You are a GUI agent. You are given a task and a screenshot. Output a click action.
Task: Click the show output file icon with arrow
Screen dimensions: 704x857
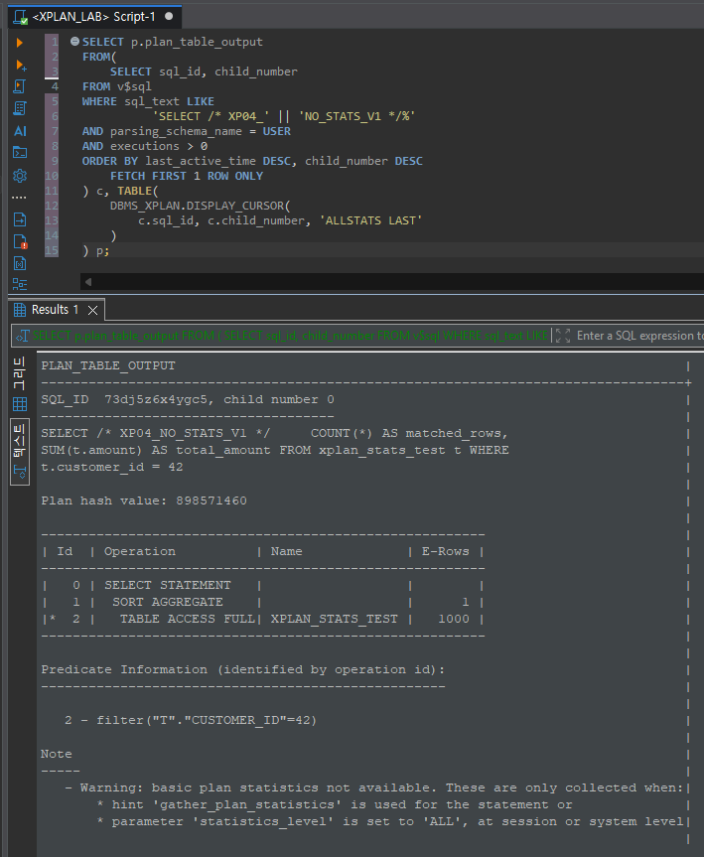(20, 219)
